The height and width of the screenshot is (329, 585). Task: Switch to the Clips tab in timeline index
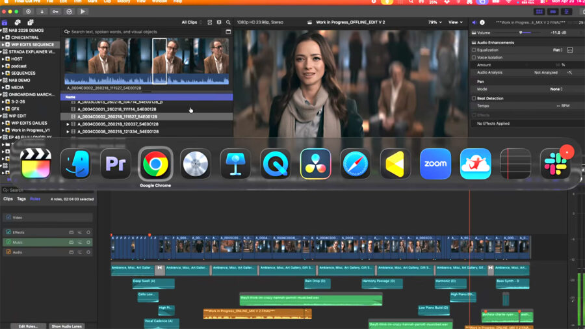coord(8,199)
